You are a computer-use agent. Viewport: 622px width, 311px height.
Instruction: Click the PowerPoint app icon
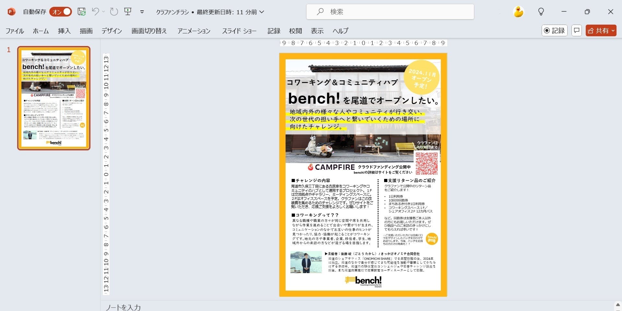(x=11, y=12)
